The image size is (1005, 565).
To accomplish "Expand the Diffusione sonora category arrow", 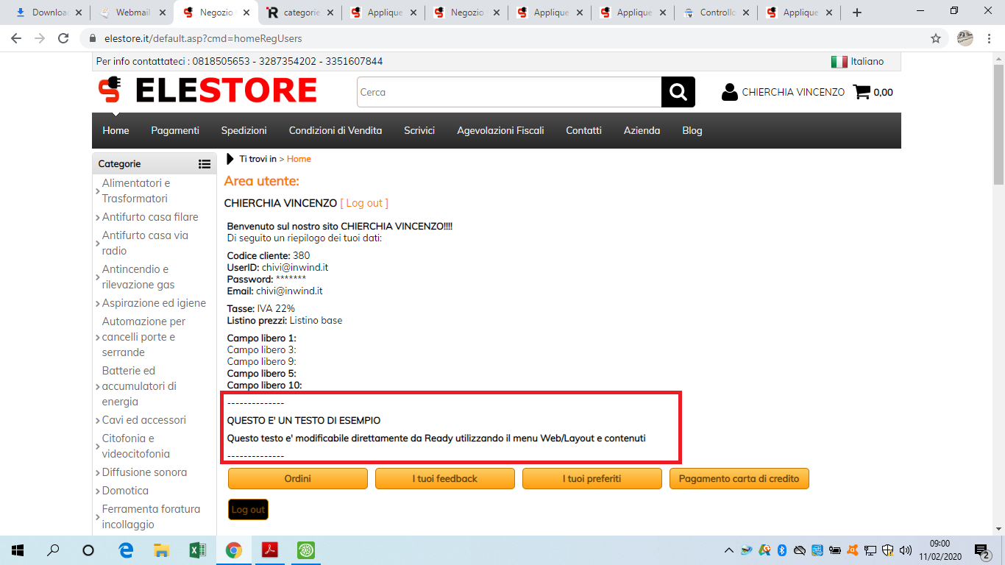I will [98, 473].
